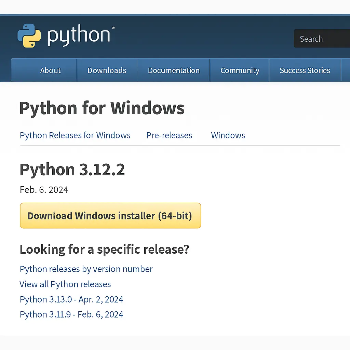Focus the Search input field

pyautogui.click(x=321, y=39)
